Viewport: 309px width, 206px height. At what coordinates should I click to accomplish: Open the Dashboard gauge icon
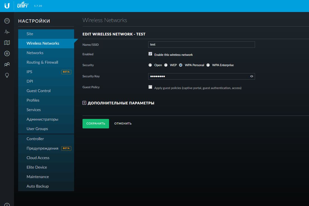7,21
